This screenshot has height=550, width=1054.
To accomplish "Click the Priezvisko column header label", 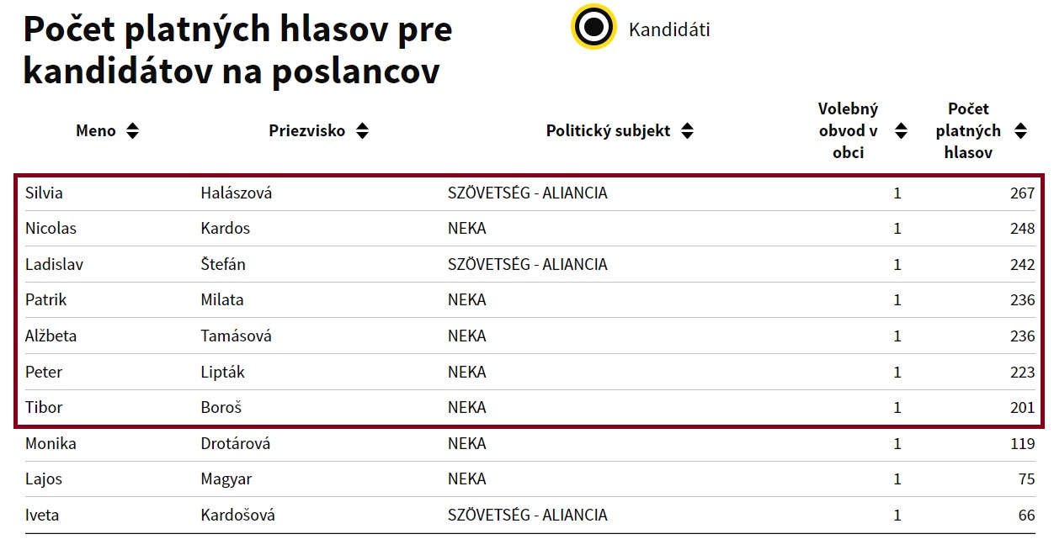I will coord(307,131).
